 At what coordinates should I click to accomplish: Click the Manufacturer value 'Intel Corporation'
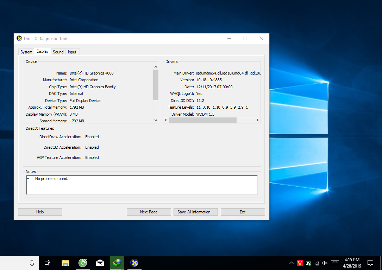pos(84,80)
